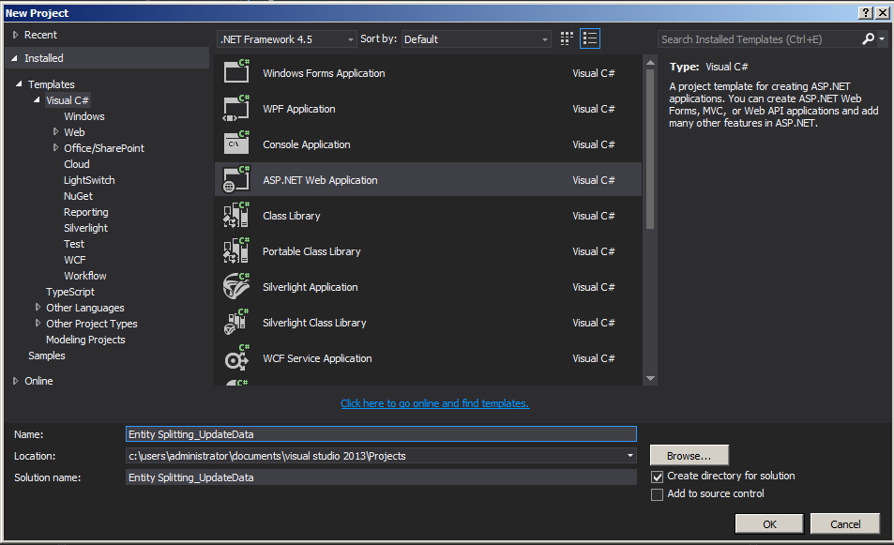
Task: Click the template list vertical scrollbar
Action: click(651, 150)
